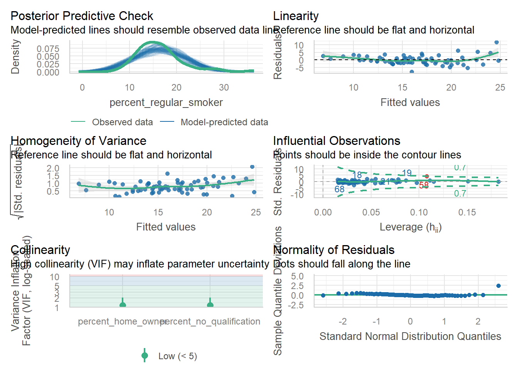Select the percent_home_owner VIF point marker
This screenshot has width=518, height=370.
(123, 305)
